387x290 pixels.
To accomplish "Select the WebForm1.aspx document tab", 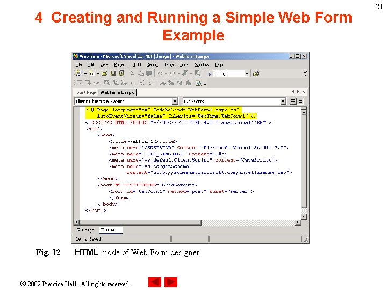I will coord(117,92).
